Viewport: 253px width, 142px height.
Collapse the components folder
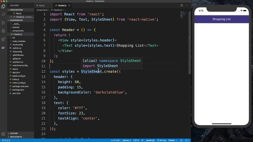click(x=18, y=31)
